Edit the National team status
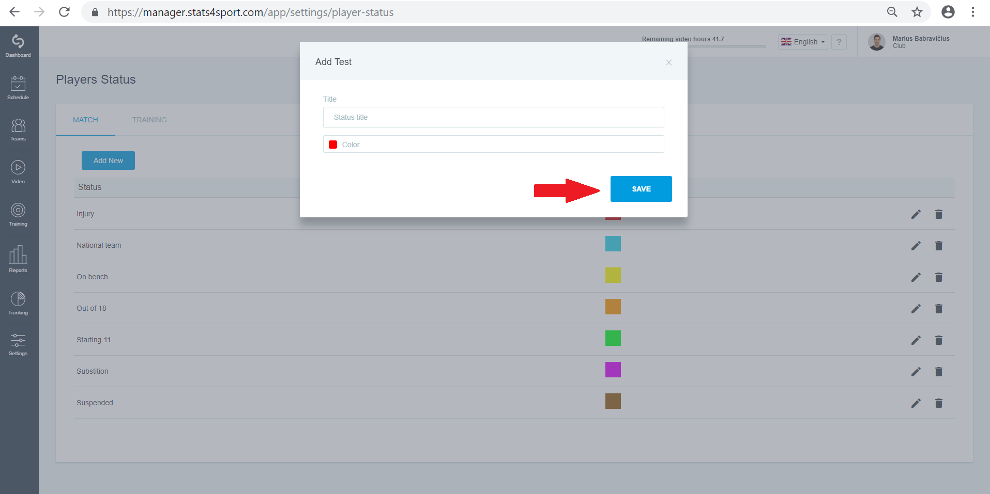 point(916,246)
